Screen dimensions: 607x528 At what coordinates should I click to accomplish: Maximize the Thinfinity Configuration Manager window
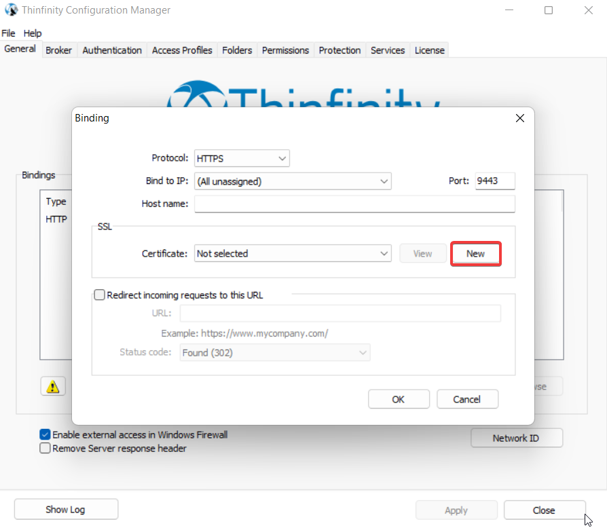coord(549,10)
